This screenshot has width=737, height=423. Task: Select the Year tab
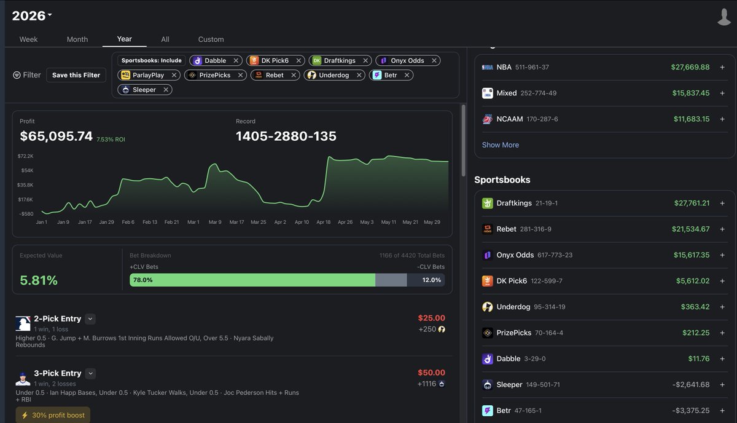tap(125, 39)
